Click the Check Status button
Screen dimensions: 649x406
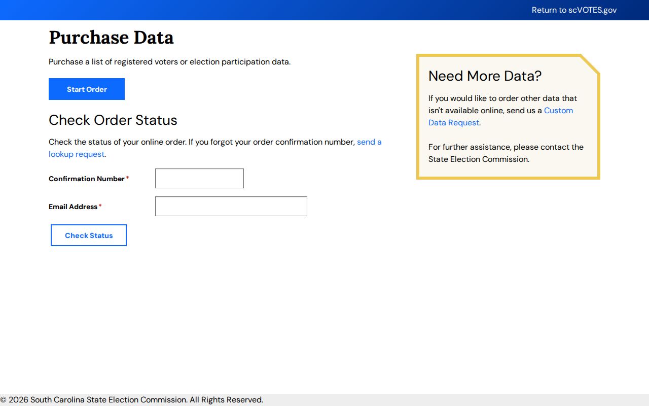(89, 235)
